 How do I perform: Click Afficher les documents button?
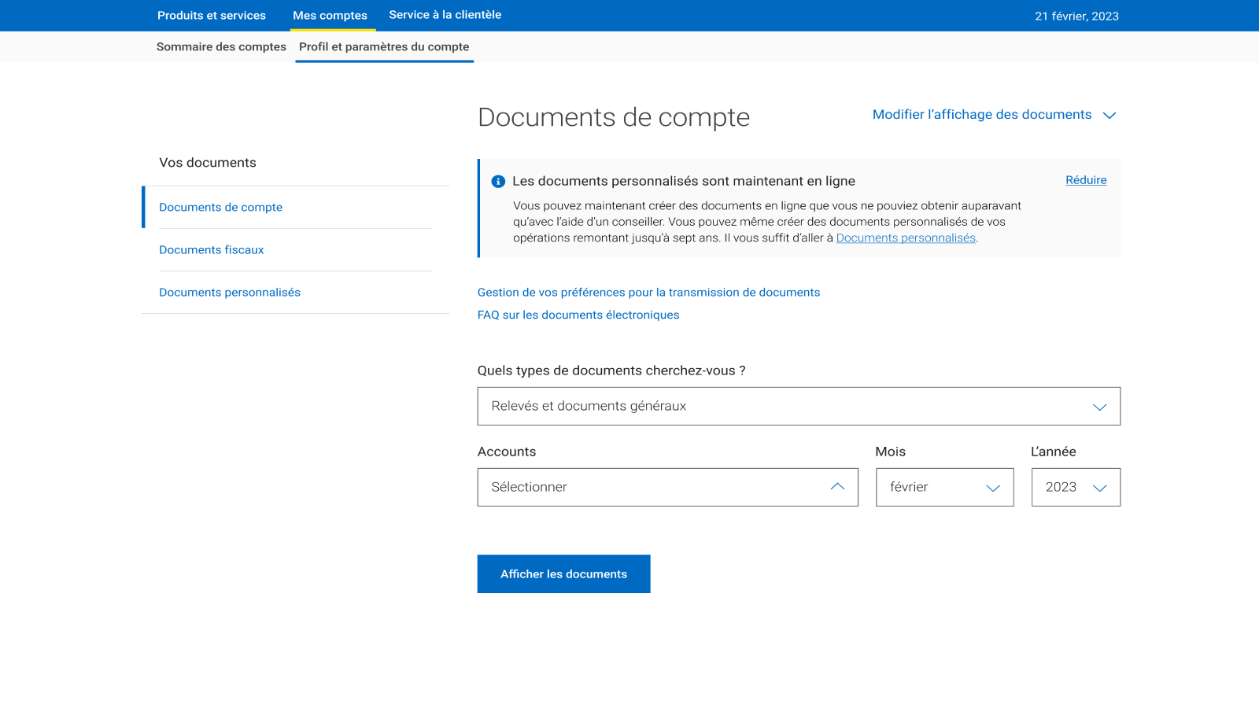click(x=563, y=574)
